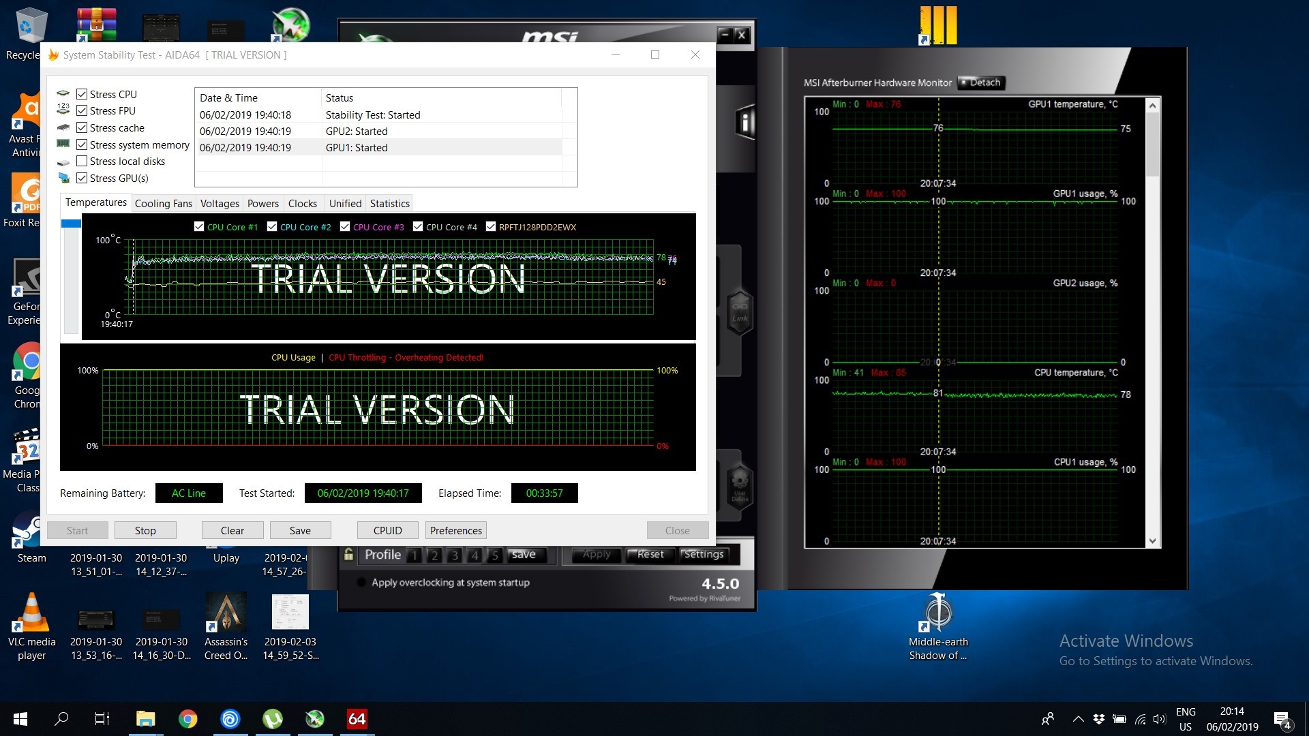The width and height of the screenshot is (1309, 736).
Task: Open AIDA64 taskbar icon
Action: coord(357,719)
